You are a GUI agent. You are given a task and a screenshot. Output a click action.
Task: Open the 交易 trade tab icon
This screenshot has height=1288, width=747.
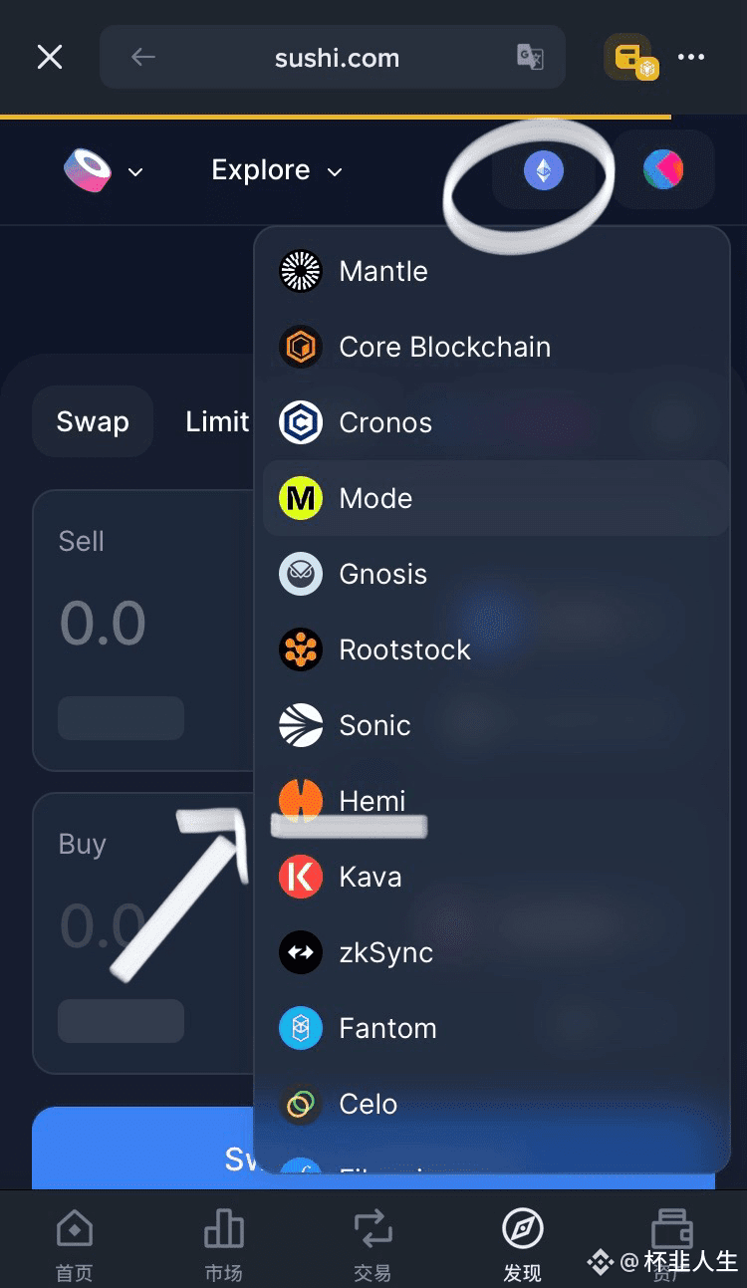point(373,1229)
